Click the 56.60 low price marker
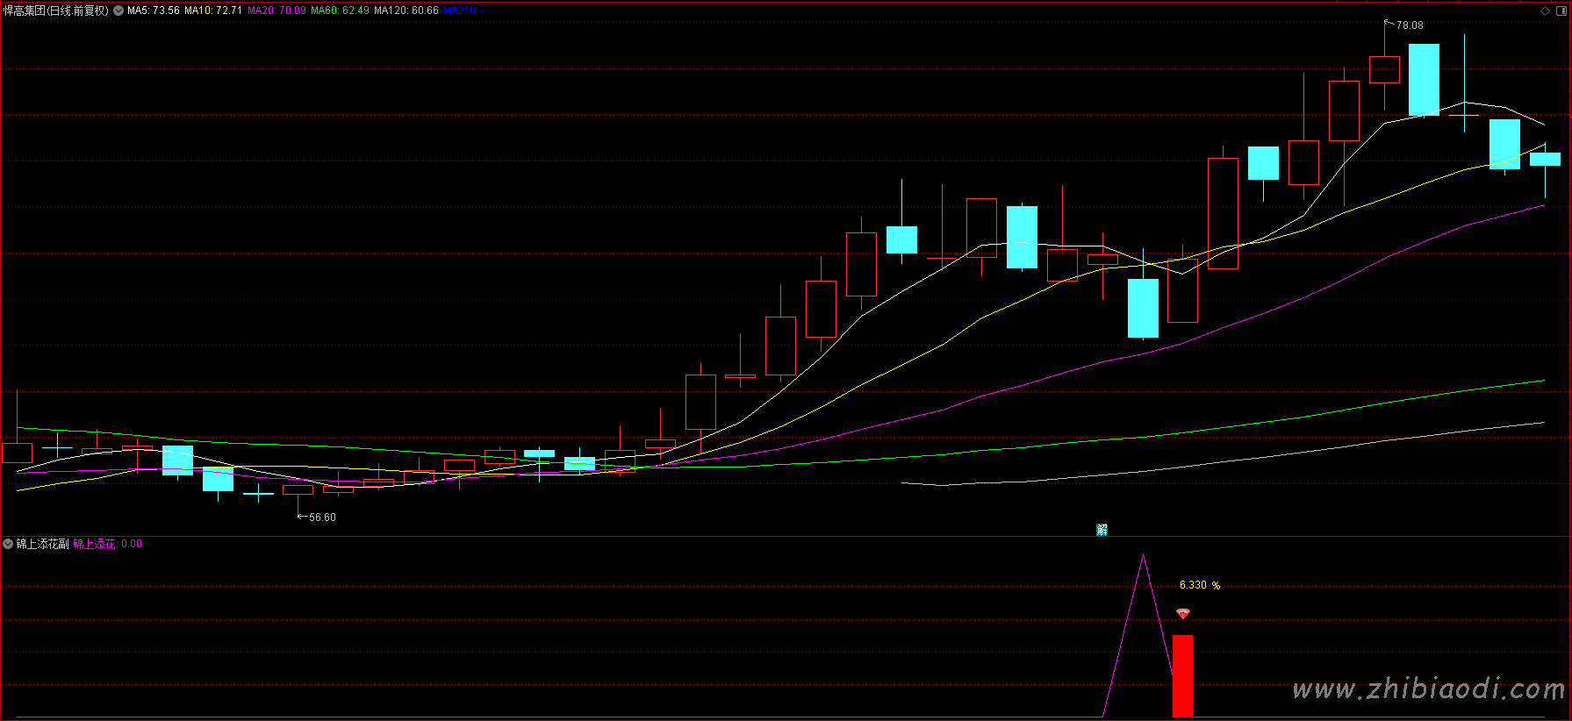The width and height of the screenshot is (1572, 721). (322, 518)
